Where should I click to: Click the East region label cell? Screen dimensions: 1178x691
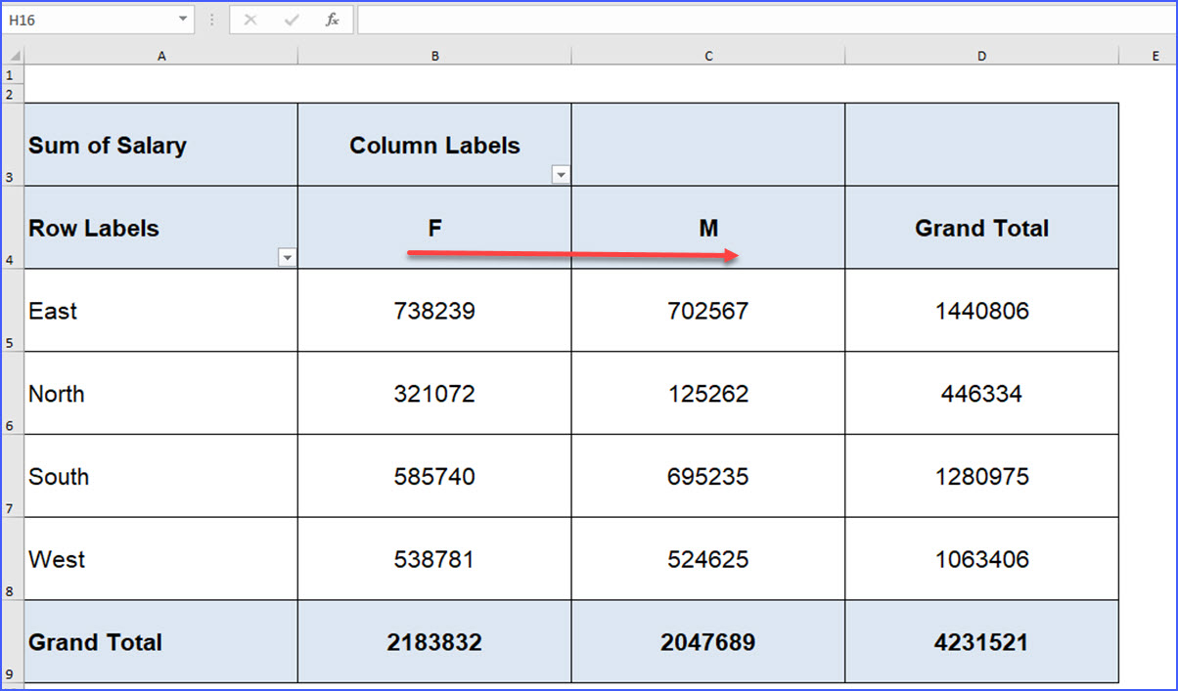pyautogui.click(x=161, y=311)
